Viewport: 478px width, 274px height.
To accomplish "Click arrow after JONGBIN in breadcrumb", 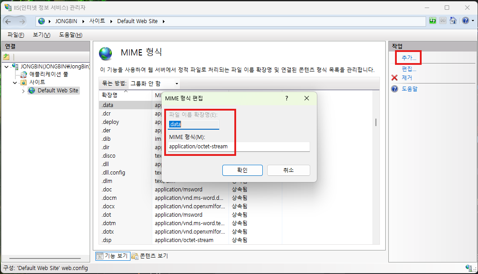I will (x=83, y=21).
